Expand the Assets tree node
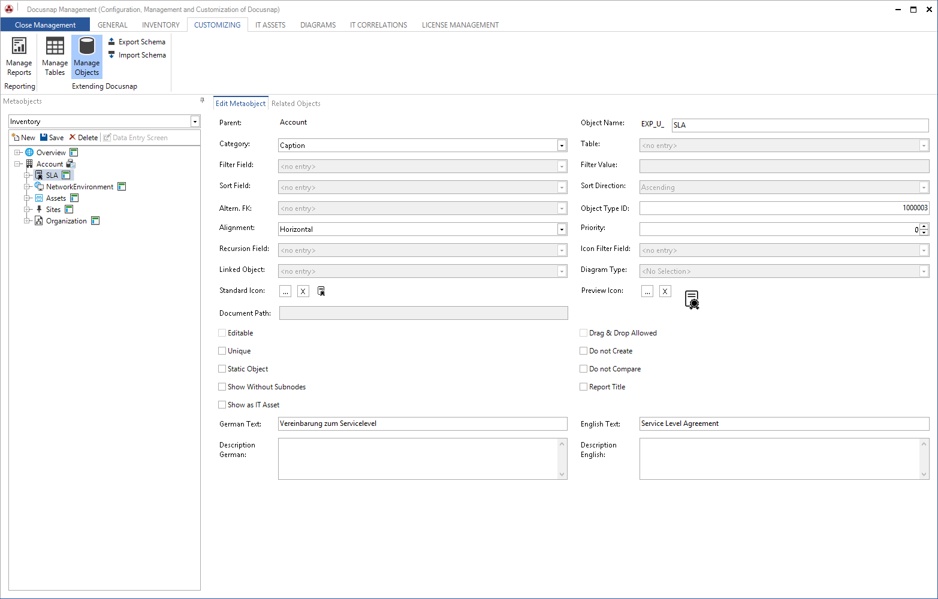This screenshot has width=938, height=599. 27,198
